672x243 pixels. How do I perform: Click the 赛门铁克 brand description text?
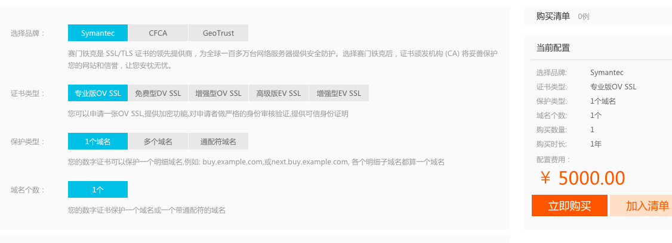pos(283,60)
